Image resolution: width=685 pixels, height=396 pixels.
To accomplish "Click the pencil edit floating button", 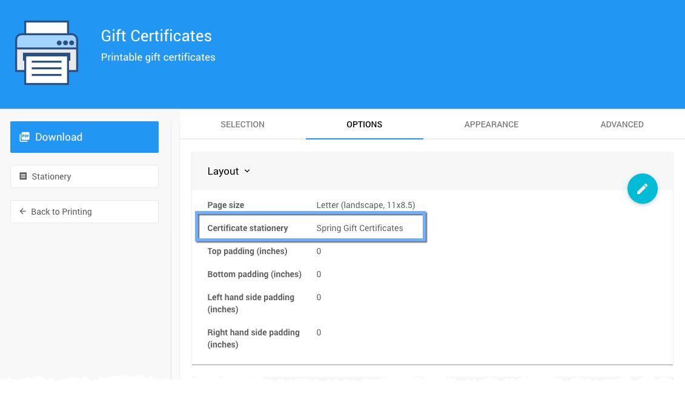I will pyautogui.click(x=642, y=189).
